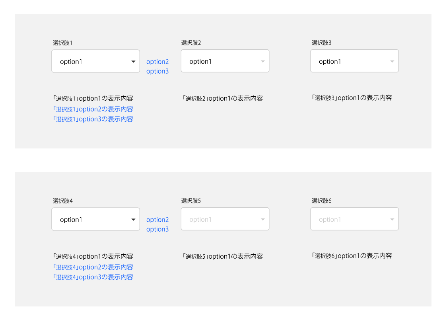Open the disabled 選択肢6 dropdown
The width and height of the screenshot is (445, 318).
click(354, 219)
